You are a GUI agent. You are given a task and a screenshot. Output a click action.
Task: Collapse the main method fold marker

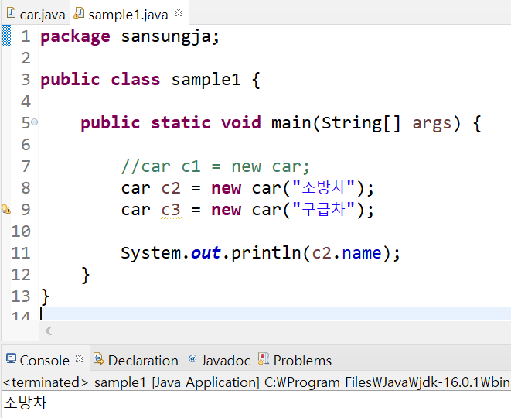pos(35,122)
